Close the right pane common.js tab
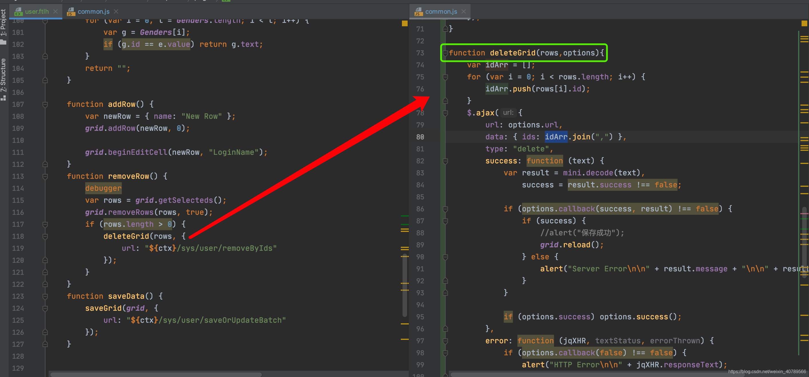Image resolution: width=809 pixels, height=377 pixels. (x=464, y=12)
